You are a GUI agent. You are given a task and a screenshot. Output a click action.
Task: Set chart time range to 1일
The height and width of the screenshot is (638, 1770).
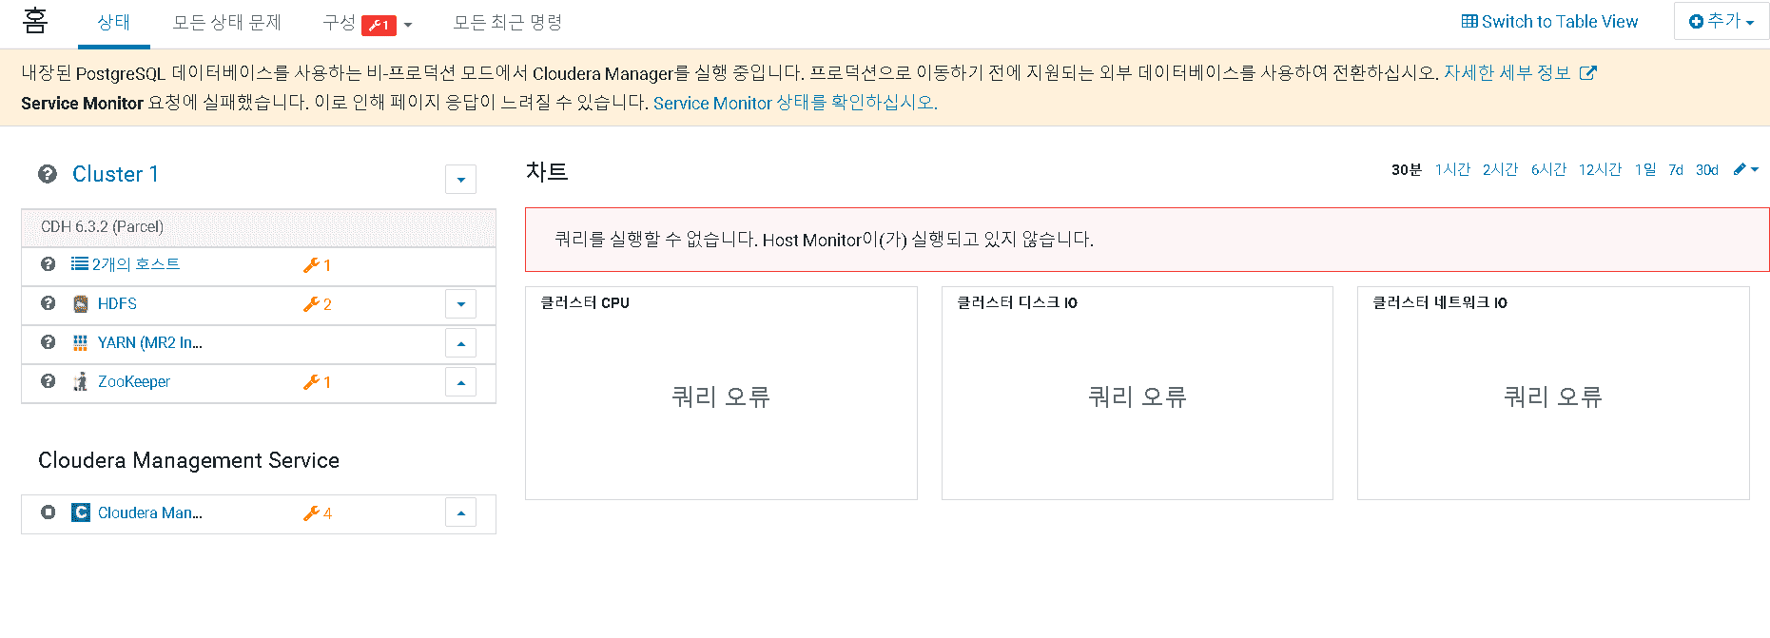1645,170
